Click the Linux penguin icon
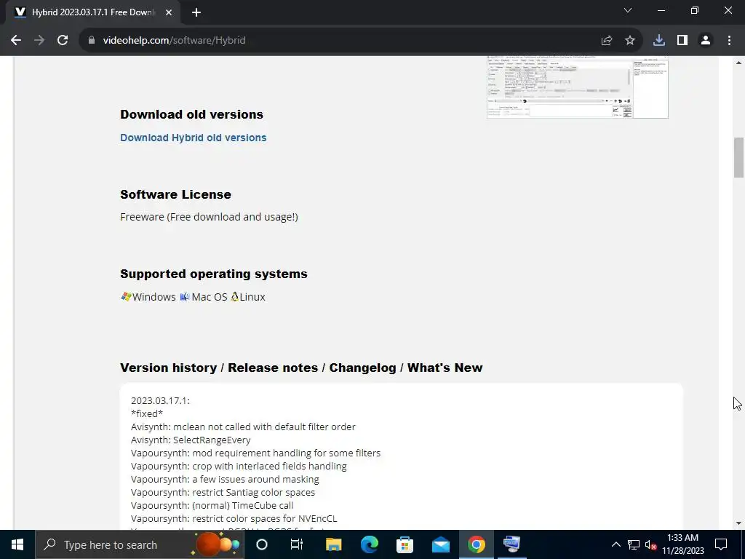The width and height of the screenshot is (745, 559). coord(235,297)
